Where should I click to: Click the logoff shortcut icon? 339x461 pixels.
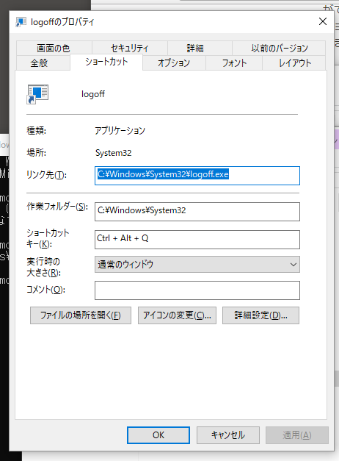[37, 94]
